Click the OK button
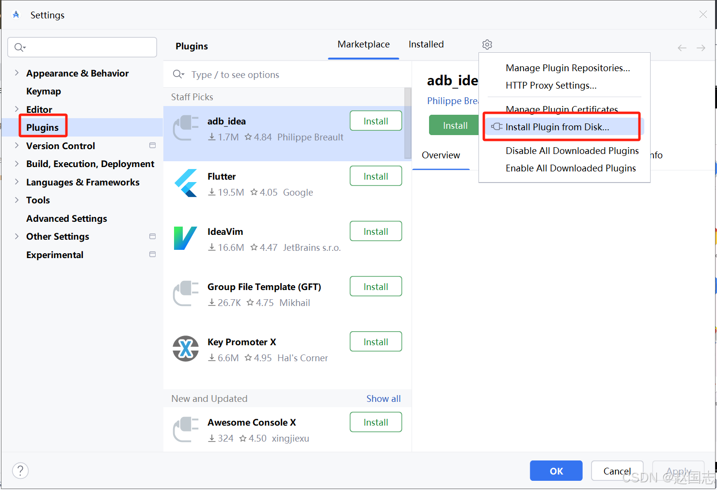This screenshot has width=717, height=490. (556, 471)
